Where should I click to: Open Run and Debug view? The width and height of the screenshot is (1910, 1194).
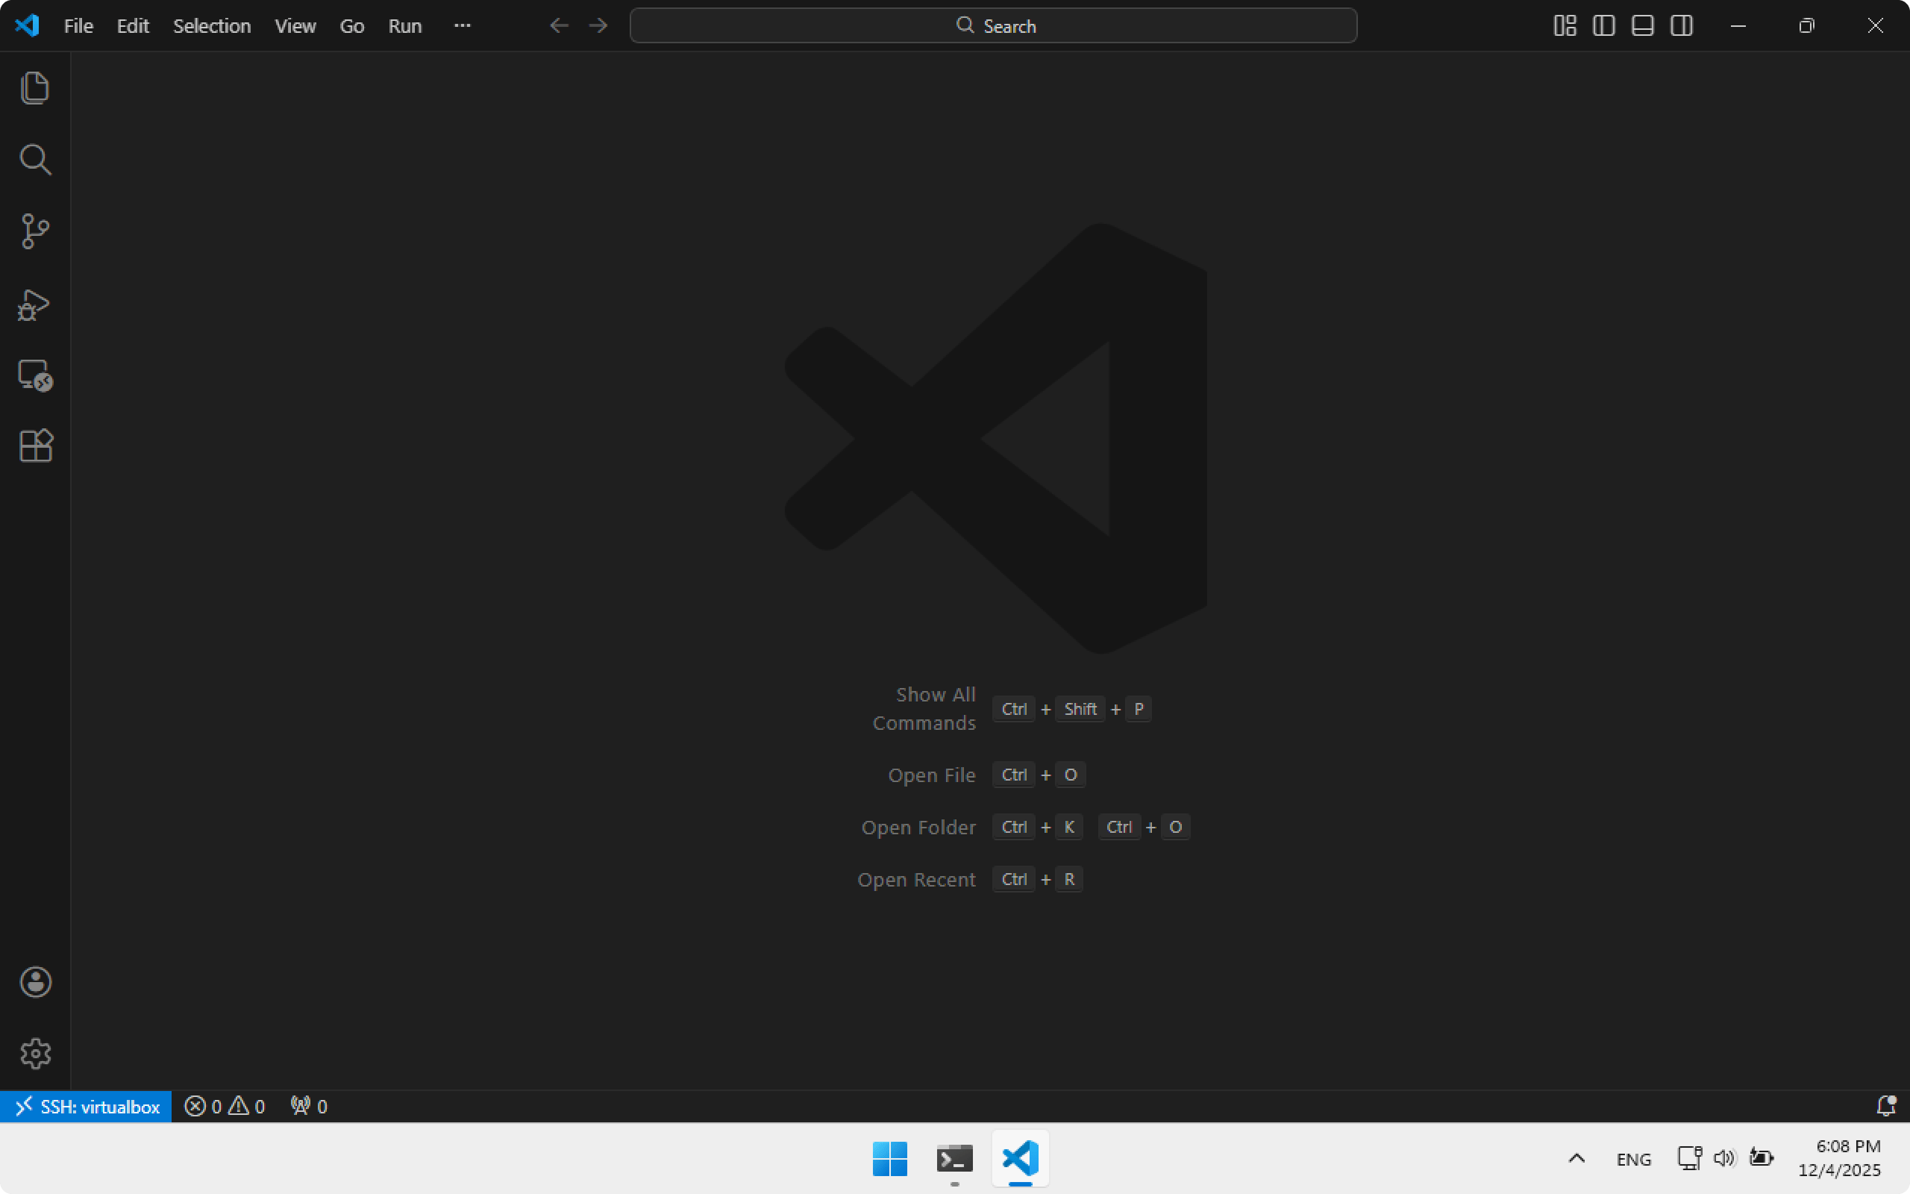point(35,304)
